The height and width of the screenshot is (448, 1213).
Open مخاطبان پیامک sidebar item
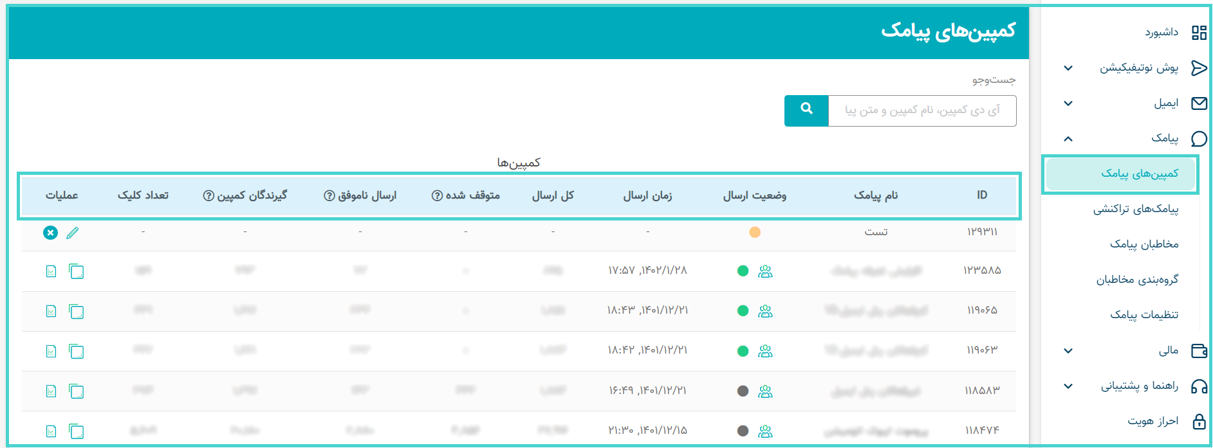pos(1144,244)
